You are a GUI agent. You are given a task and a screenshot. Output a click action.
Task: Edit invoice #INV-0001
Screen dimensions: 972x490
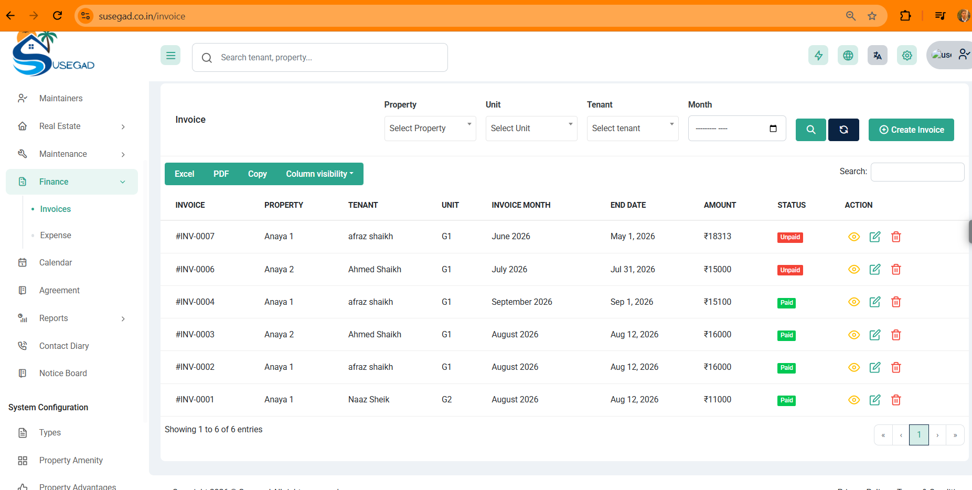pos(875,400)
